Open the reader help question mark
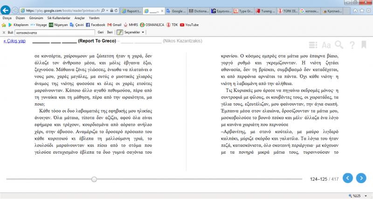This screenshot has width=373, height=199. pos(352,45)
